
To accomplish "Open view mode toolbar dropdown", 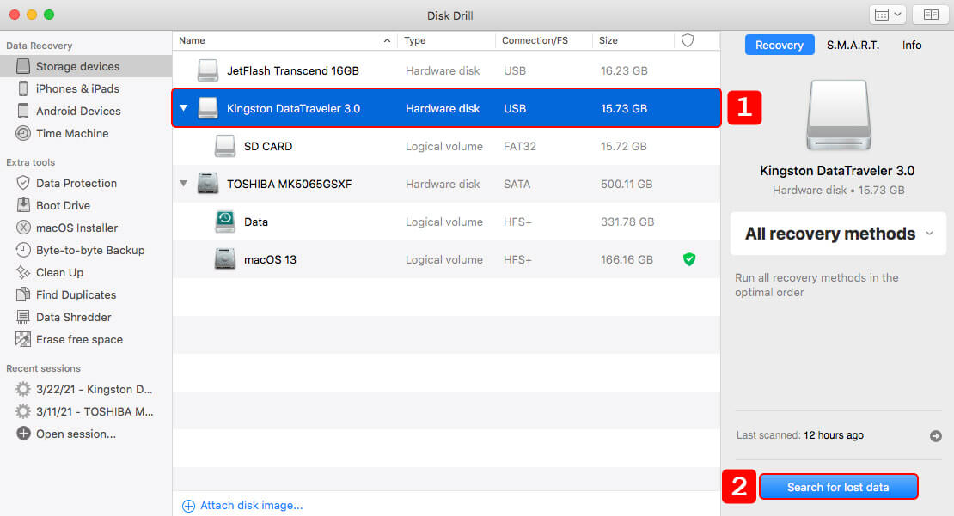I will click(888, 15).
